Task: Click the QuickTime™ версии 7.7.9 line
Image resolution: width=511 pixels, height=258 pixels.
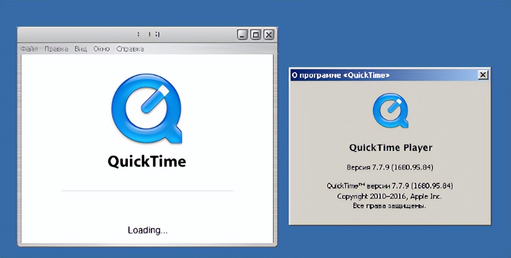Action: coord(390,186)
